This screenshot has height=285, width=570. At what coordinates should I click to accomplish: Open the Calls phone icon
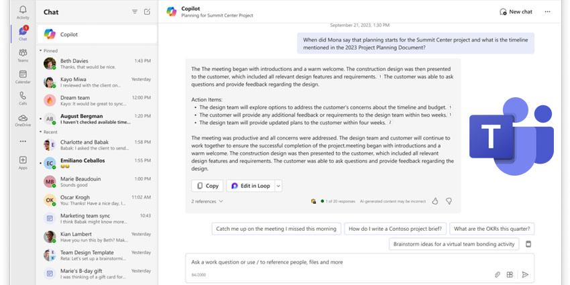[23, 96]
